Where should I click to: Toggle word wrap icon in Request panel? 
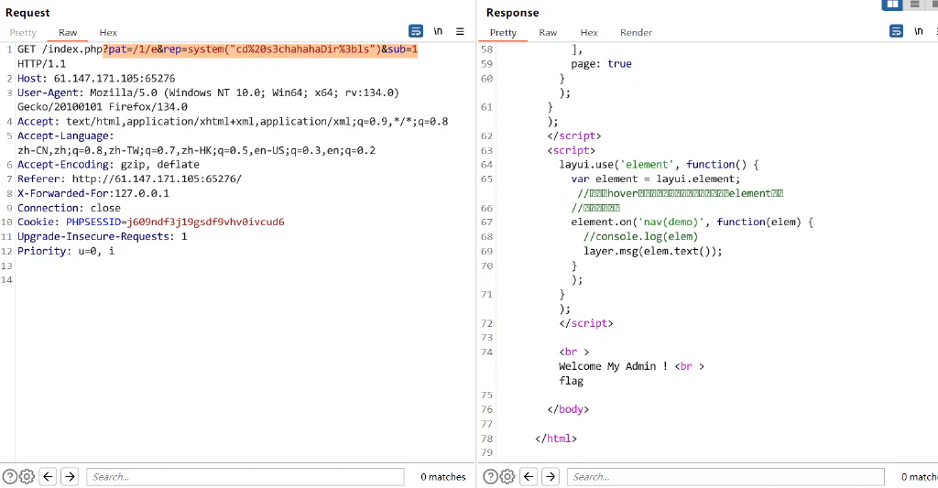pos(416,31)
